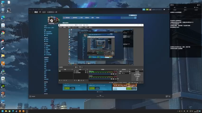Toggle visibility eye of display capture source

(86, 73)
